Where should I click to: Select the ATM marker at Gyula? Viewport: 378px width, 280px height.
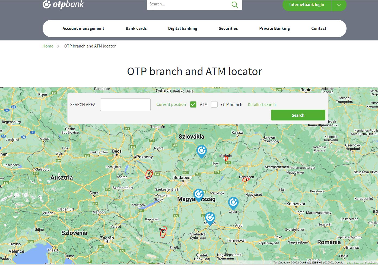(x=233, y=203)
